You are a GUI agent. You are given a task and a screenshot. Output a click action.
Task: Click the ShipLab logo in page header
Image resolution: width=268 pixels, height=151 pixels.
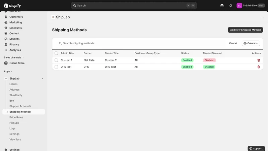click(53, 17)
